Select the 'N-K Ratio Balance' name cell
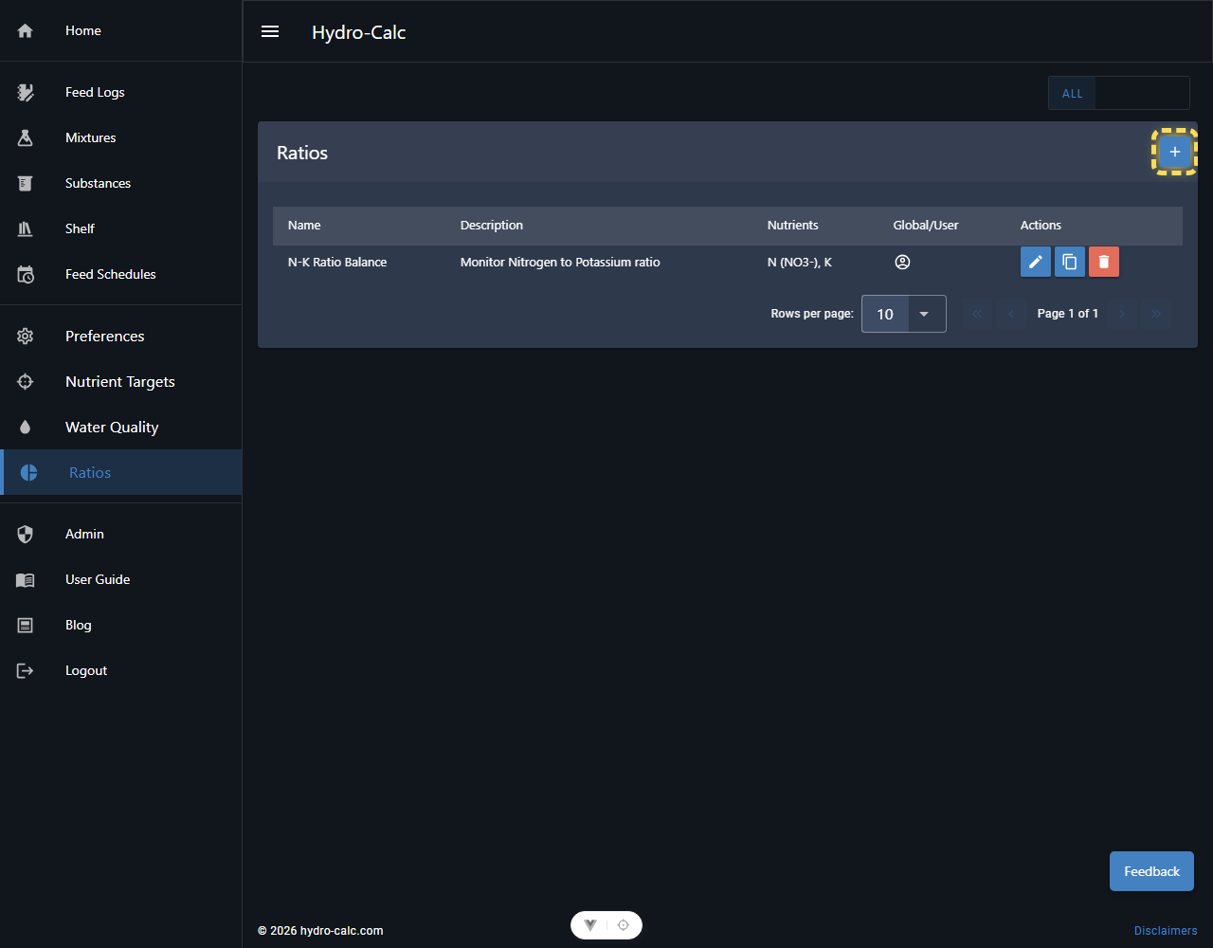Screen dimensions: 1213x948 [x=337, y=263]
